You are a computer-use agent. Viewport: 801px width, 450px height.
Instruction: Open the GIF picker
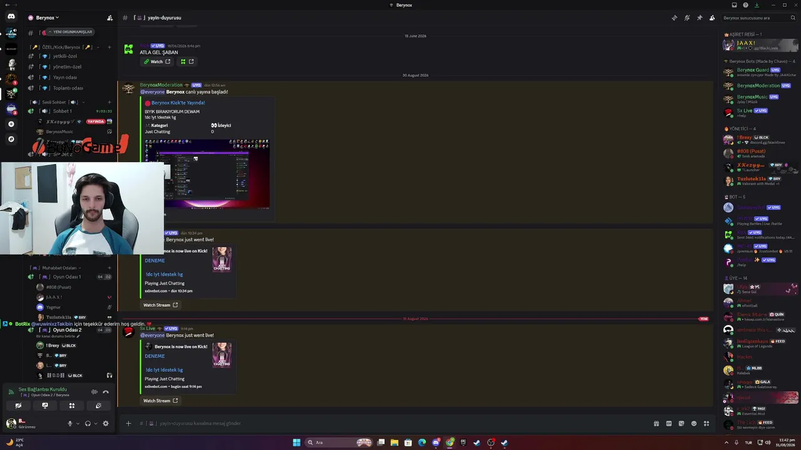pyautogui.click(x=669, y=423)
